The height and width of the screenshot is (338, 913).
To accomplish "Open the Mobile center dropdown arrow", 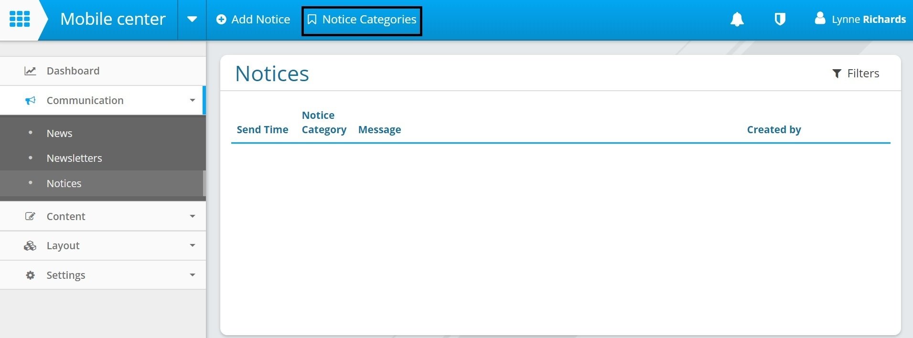I will (x=192, y=20).
